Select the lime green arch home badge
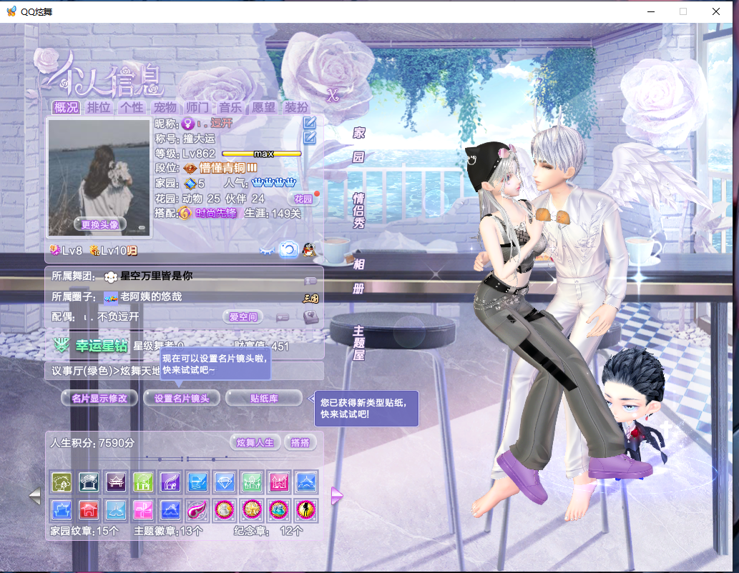The image size is (739, 573). 143,482
